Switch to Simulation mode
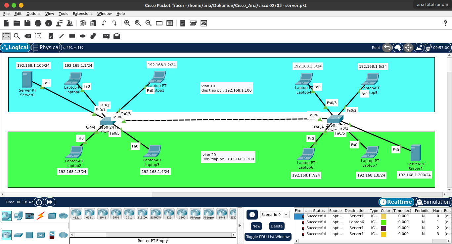The height and width of the screenshot is (244, 452). (433, 202)
